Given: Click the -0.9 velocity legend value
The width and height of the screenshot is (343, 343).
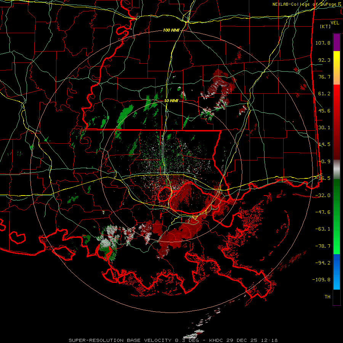Looking at the screenshot, I should coord(324,162).
